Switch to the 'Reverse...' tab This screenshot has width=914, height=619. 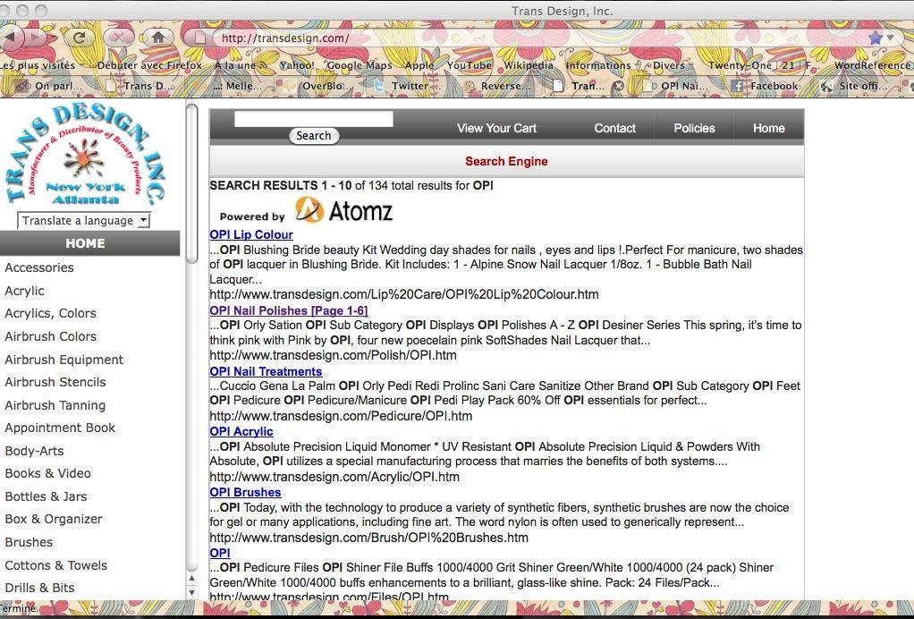pos(497,86)
